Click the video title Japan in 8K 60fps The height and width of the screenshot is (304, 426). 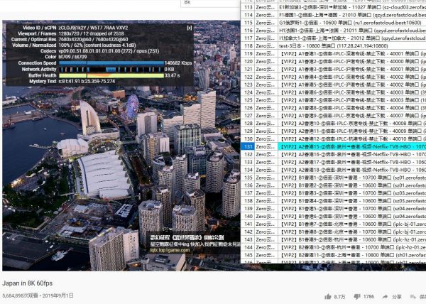tap(30, 282)
